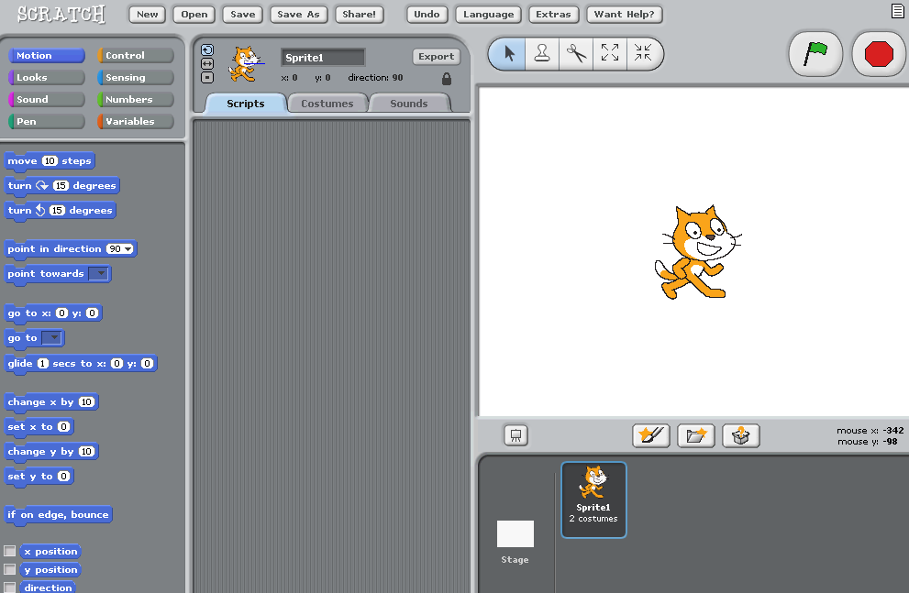Click the steps number in move block
The width and height of the screenshot is (909, 593).
tap(50, 161)
